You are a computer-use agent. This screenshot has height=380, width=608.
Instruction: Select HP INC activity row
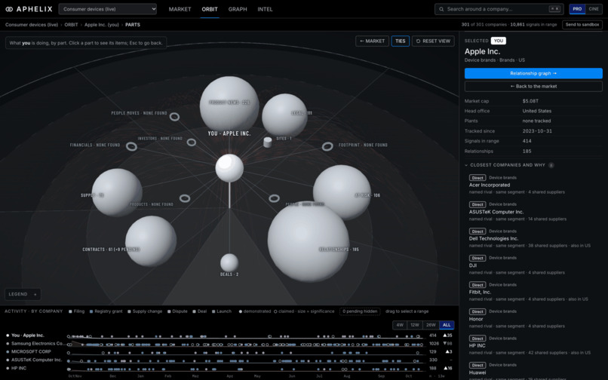tap(229, 369)
